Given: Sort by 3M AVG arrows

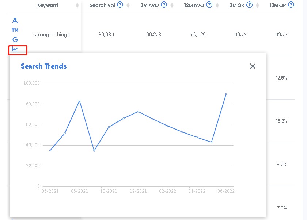Looking at the screenshot, I should [172, 5].
